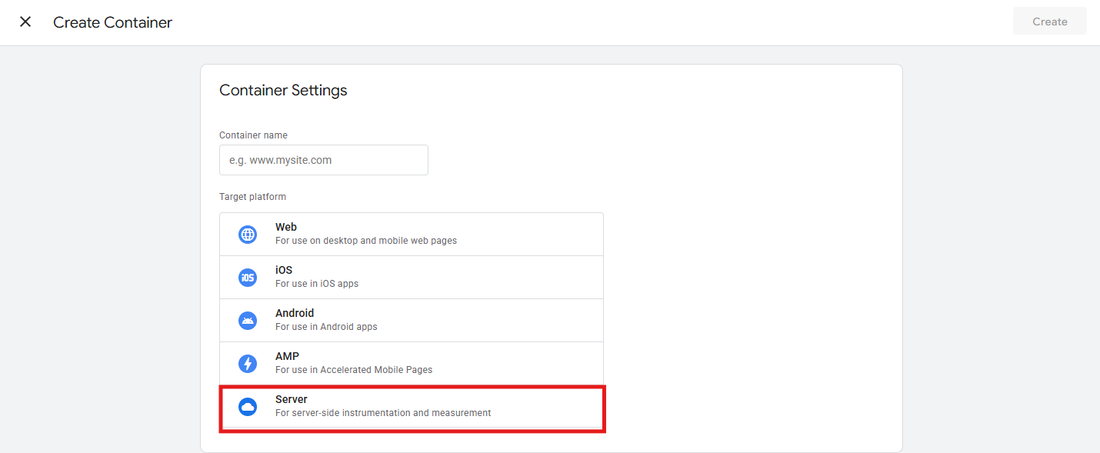
Task: Click 'For use in iOS apps' description
Action: [317, 284]
